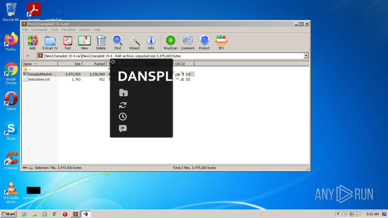Click the Add toolbar icon in WinRAR
This screenshot has width=388, height=218.
32,42
